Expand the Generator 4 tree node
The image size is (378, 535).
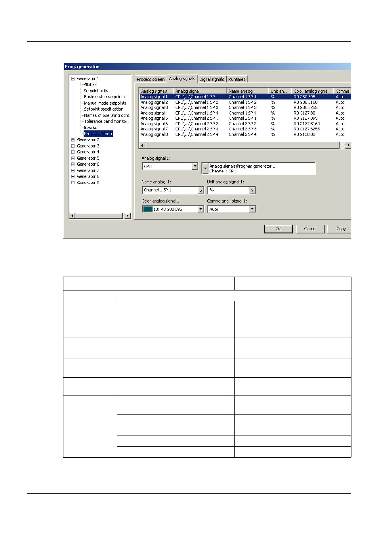73,152
